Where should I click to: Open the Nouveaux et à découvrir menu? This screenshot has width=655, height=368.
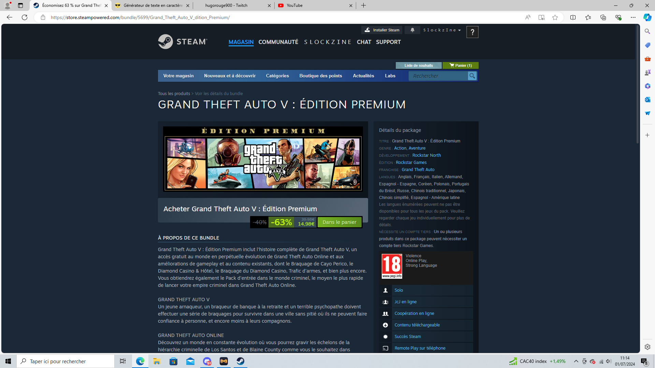pos(230,76)
